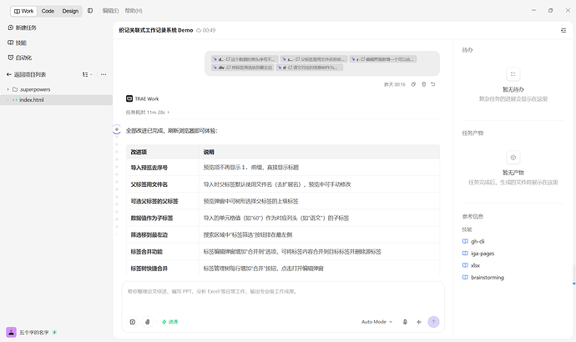Switch to the Design tab

[x=70, y=11]
